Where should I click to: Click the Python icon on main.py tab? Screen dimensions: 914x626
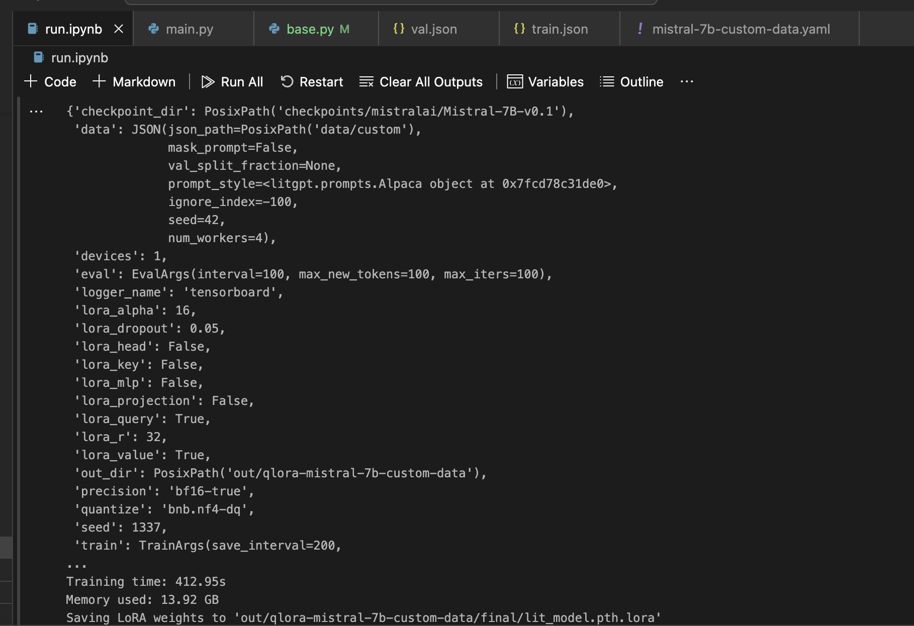pyautogui.click(x=153, y=29)
